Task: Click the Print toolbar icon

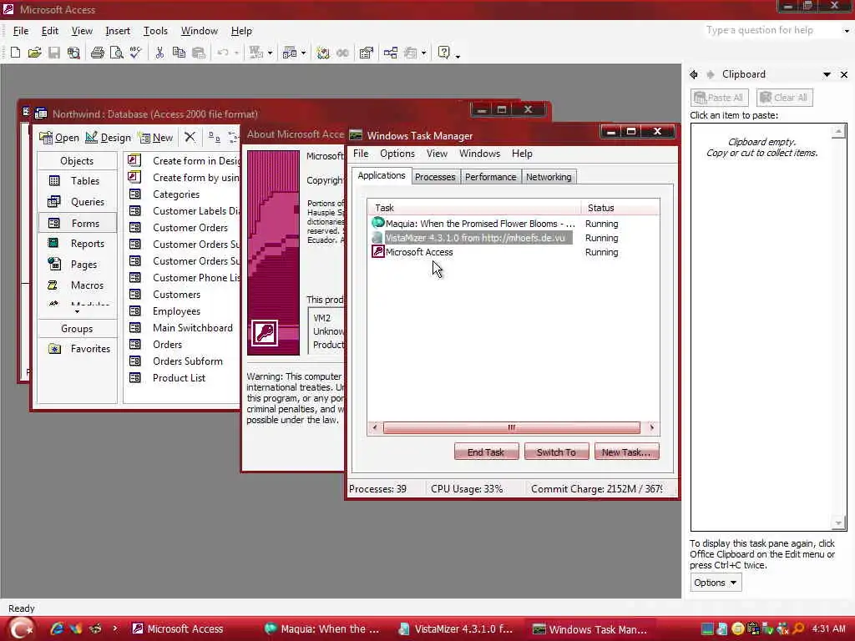Action: tap(98, 53)
